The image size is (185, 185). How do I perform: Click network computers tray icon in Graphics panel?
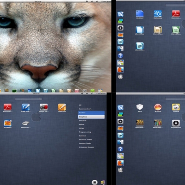pos(103,182)
